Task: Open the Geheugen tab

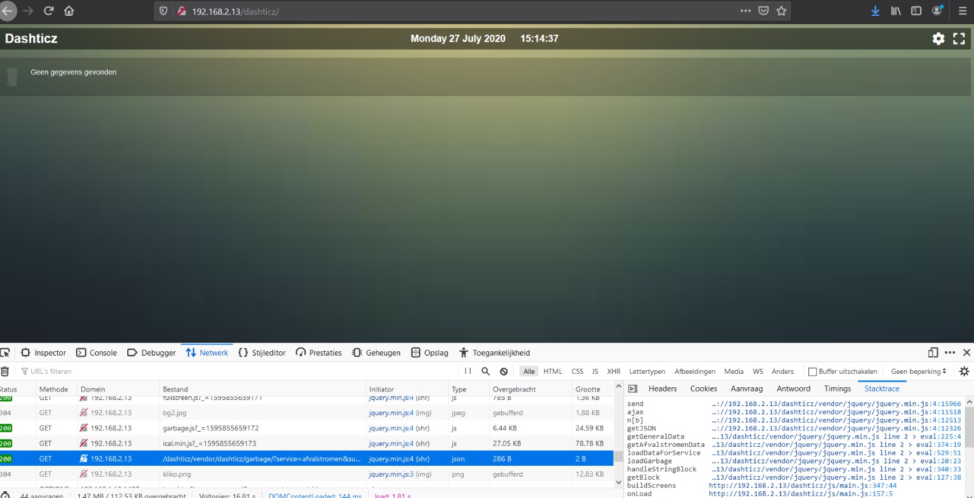Action: click(376, 352)
